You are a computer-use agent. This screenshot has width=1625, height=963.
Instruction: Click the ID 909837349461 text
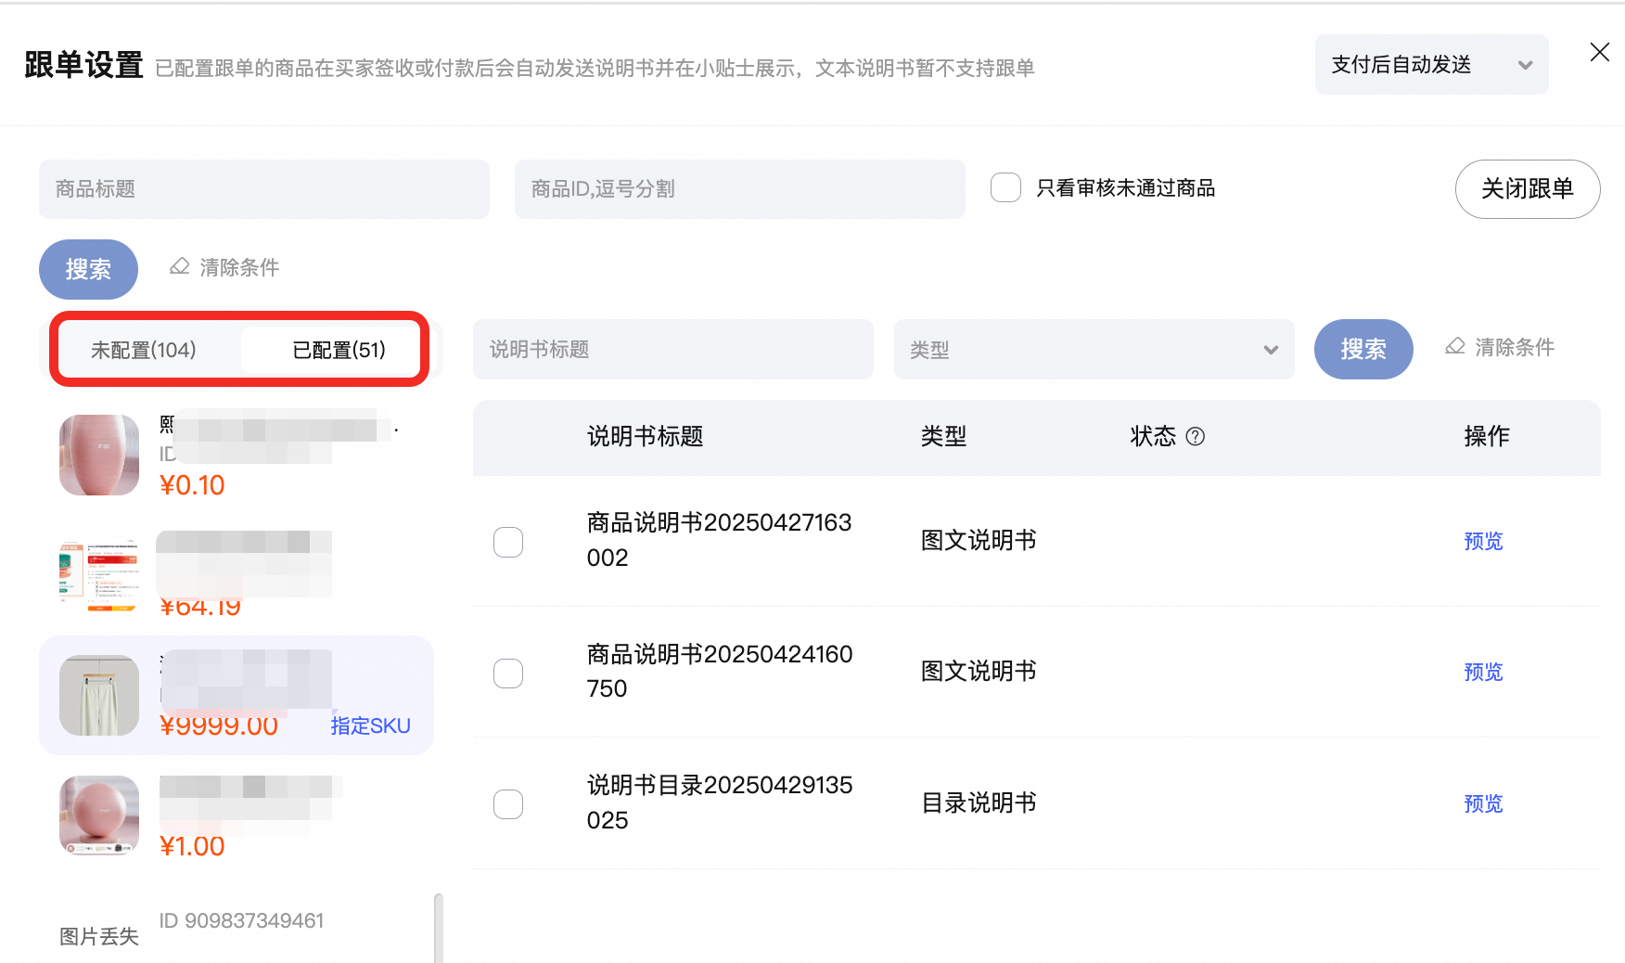(x=241, y=921)
